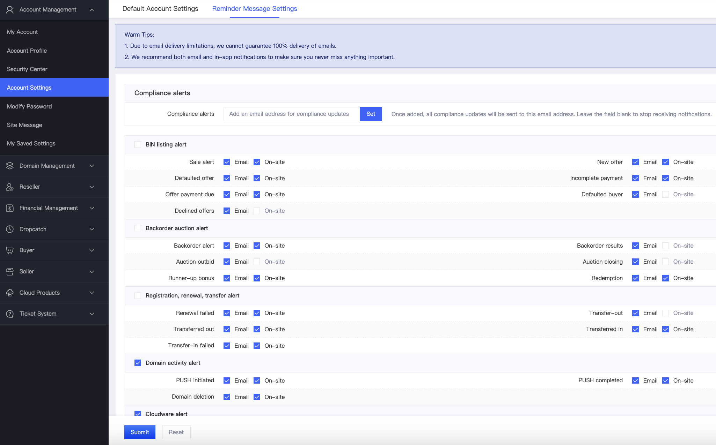Click the compliance email address field
Viewport: 716px width, 445px height.
(x=291, y=114)
